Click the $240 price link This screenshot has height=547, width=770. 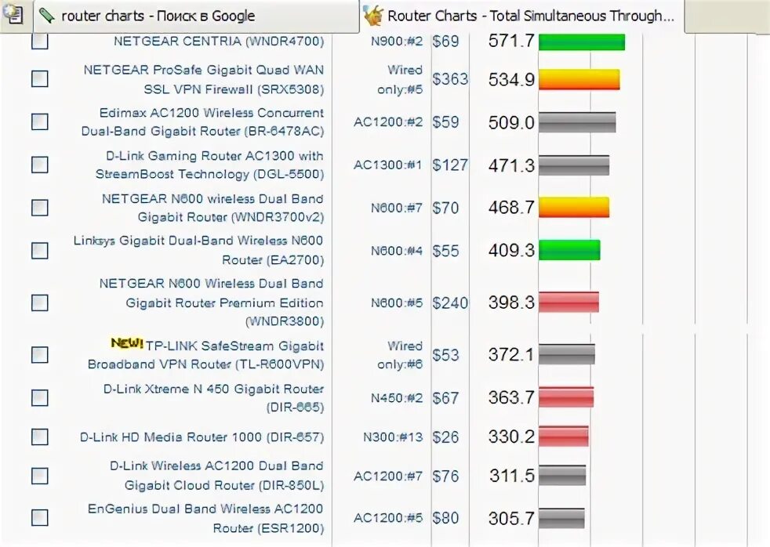point(450,302)
